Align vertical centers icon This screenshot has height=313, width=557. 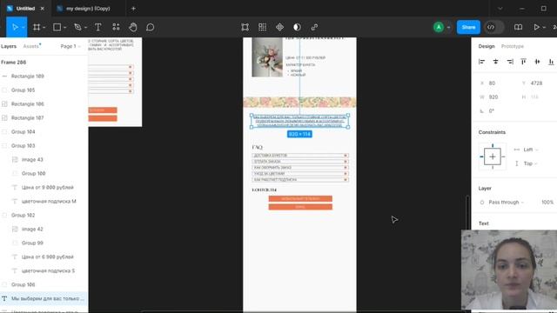tap(537, 62)
